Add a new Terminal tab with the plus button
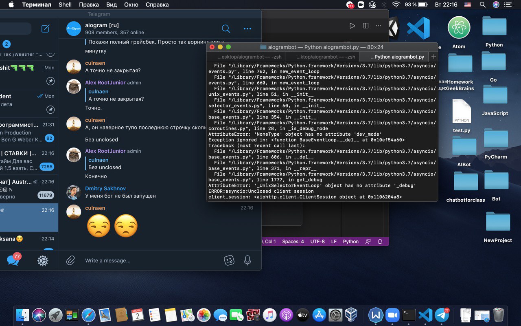Screen dimensions: 521x326 [433, 57]
